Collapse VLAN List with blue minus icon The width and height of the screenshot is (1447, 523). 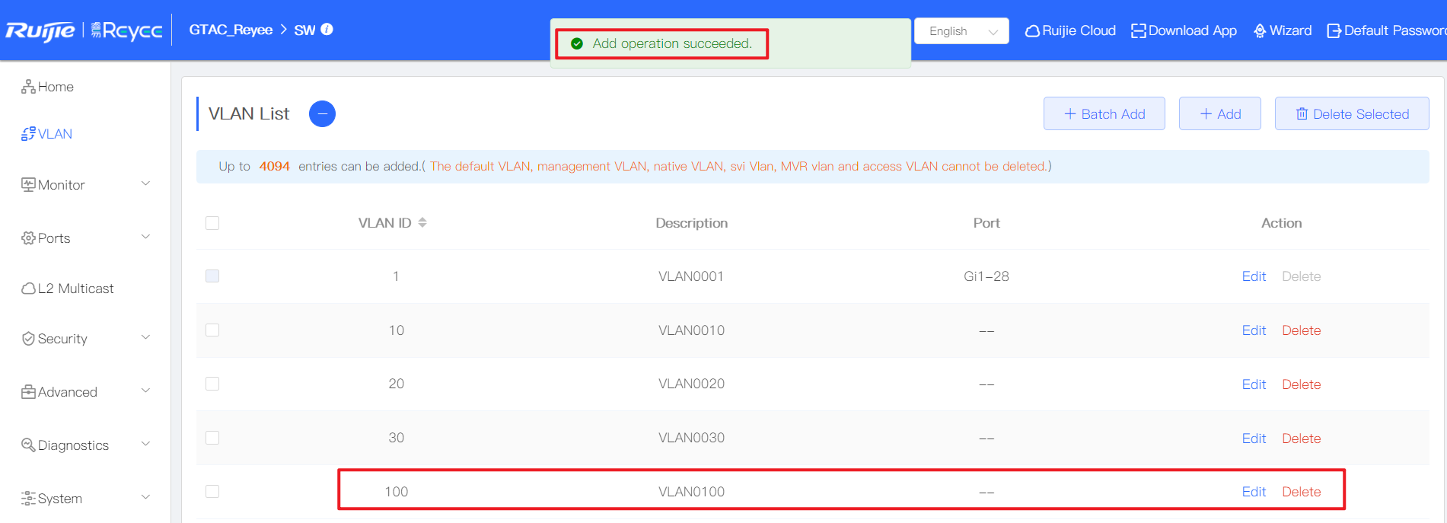(322, 114)
